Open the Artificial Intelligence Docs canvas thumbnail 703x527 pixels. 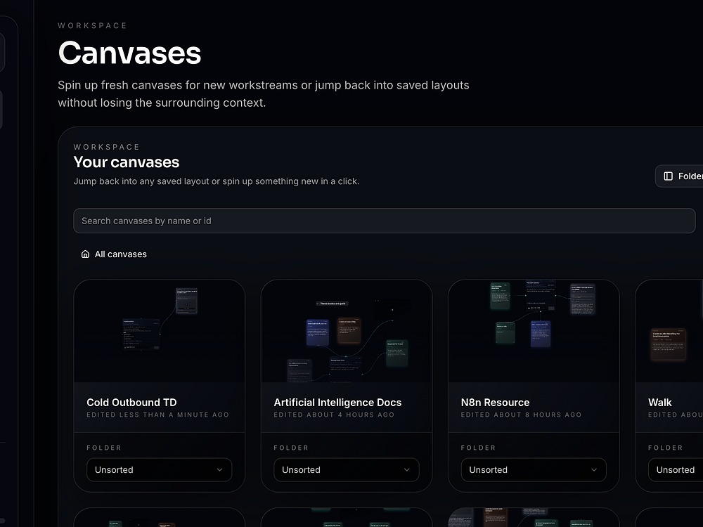click(x=347, y=331)
